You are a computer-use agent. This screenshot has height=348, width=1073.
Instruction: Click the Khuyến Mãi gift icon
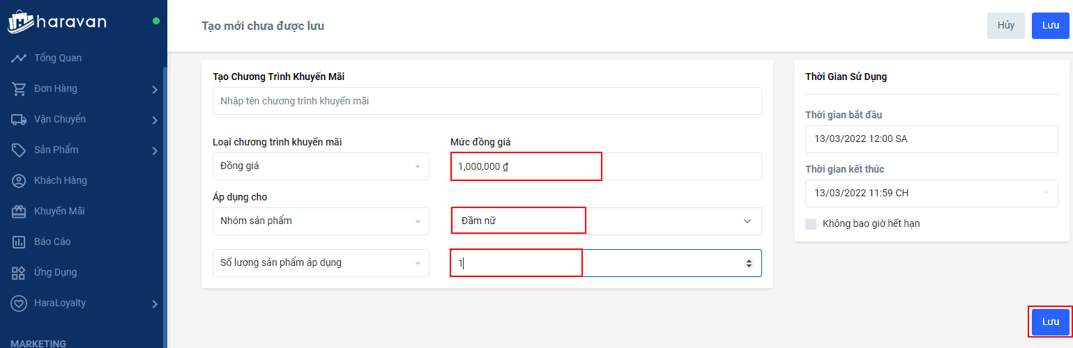19,211
